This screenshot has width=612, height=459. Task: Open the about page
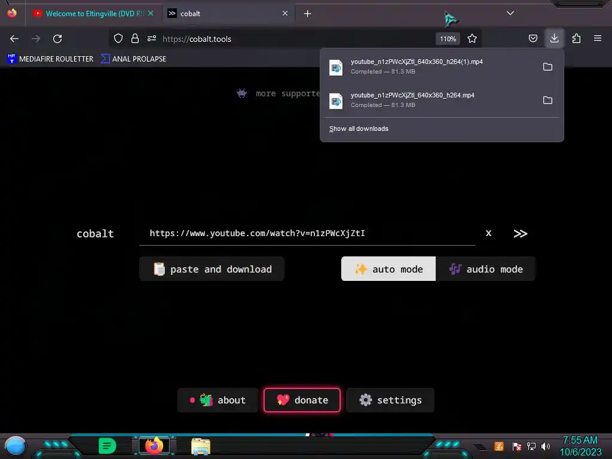(x=218, y=400)
